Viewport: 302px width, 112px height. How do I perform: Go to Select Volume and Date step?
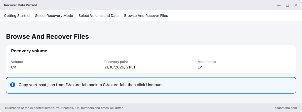click(98, 16)
